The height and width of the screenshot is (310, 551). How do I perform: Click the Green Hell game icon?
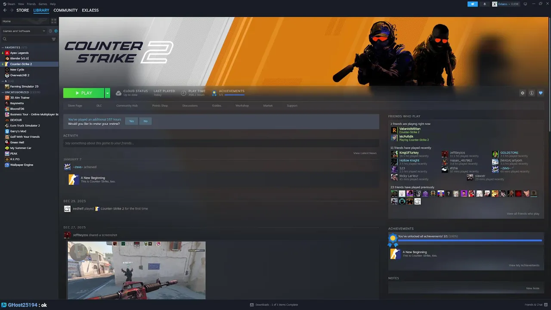point(7,143)
